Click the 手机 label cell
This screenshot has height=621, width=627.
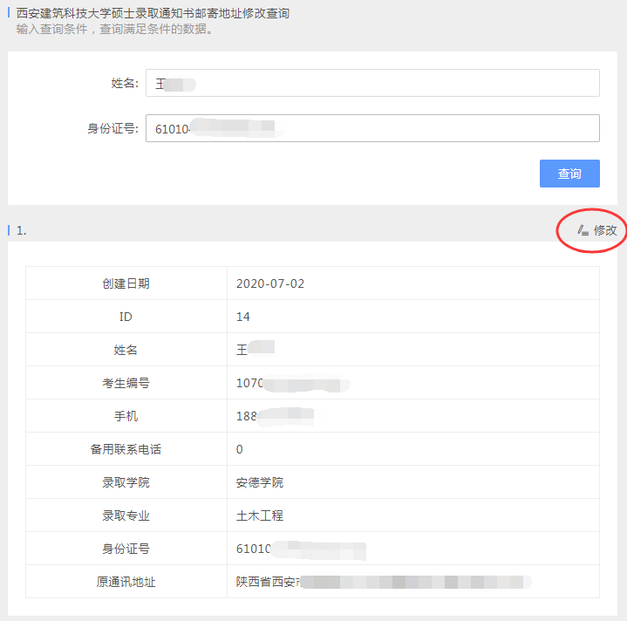[126, 416]
